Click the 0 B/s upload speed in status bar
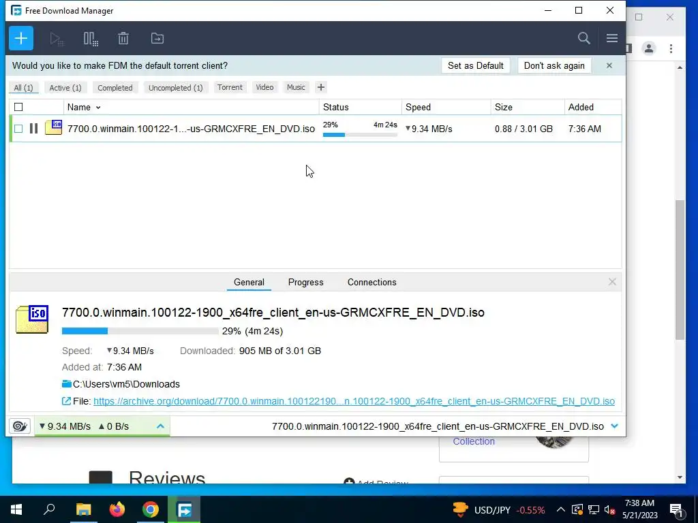698x523 pixels. coord(114,426)
